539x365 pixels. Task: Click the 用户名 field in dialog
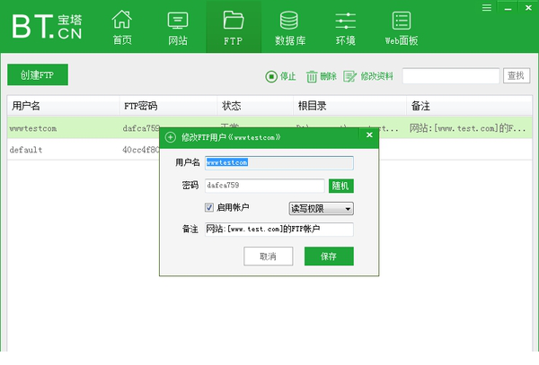tap(279, 162)
